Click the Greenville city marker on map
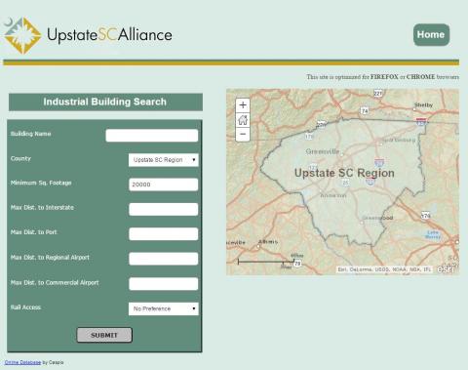468x370 pixels. tap(341, 155)
